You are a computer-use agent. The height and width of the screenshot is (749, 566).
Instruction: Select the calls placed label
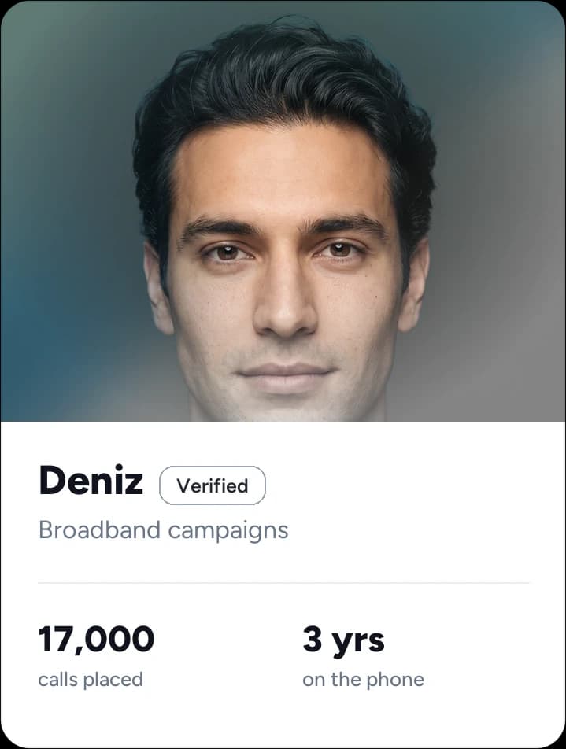tap(91, 680)
